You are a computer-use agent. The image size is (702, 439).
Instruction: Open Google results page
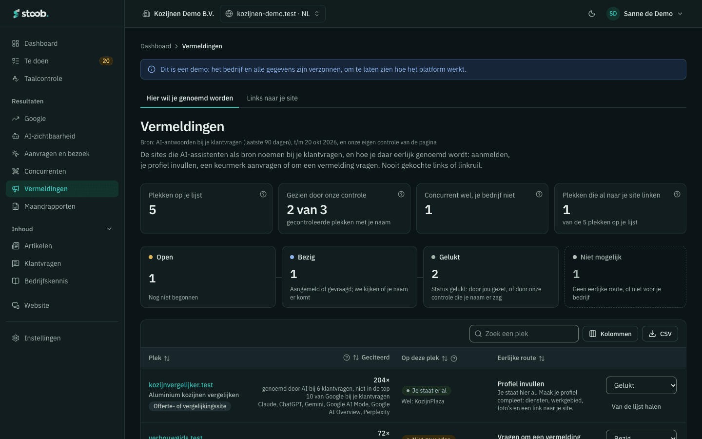[x=62, y=119]
